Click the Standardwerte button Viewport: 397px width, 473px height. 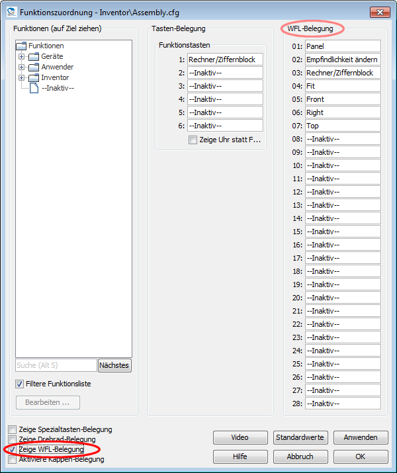300,437
